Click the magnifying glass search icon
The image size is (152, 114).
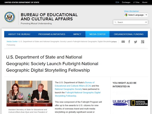point(116,22)
